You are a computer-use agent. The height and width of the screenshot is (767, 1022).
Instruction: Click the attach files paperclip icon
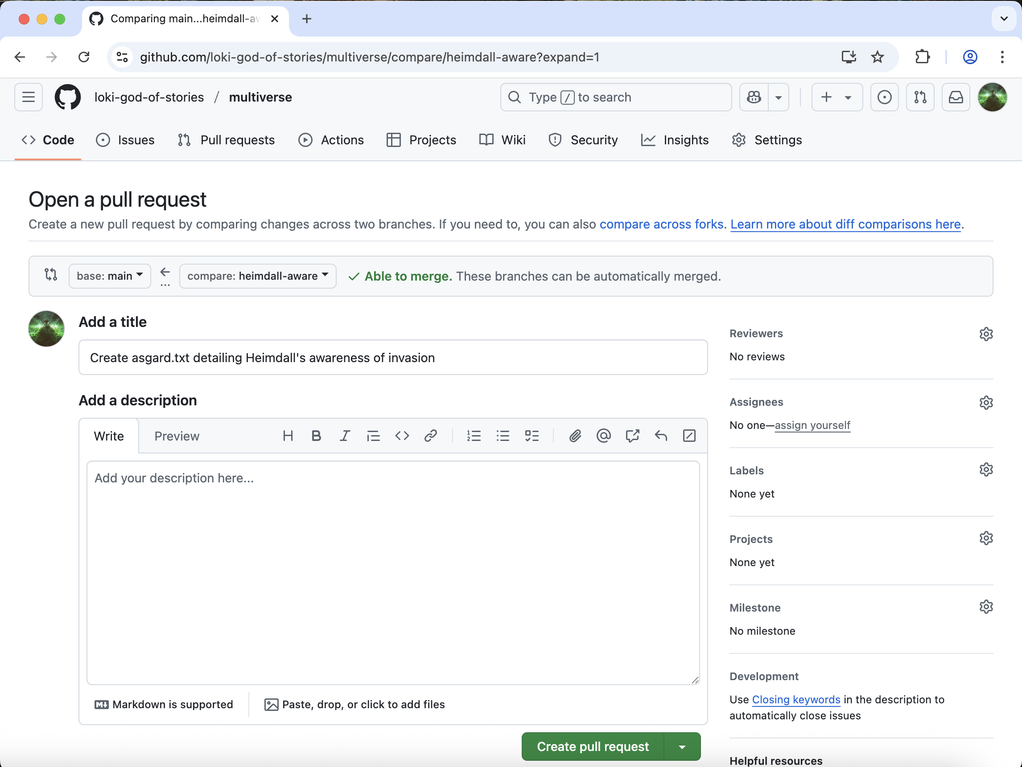[575, 436]
